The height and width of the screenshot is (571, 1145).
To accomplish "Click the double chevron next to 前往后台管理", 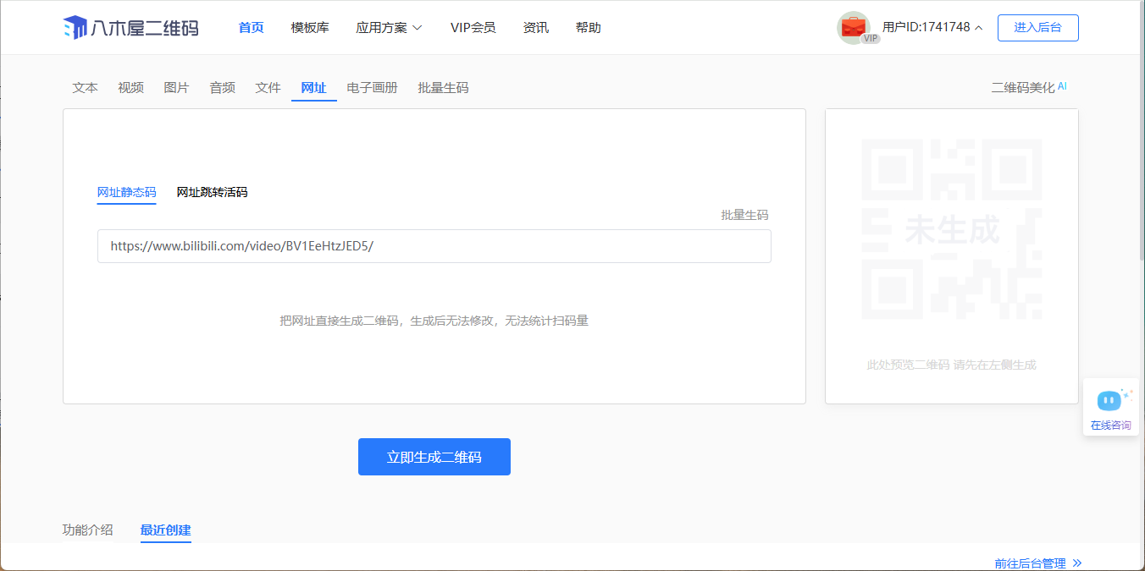I will [1077, 563].
